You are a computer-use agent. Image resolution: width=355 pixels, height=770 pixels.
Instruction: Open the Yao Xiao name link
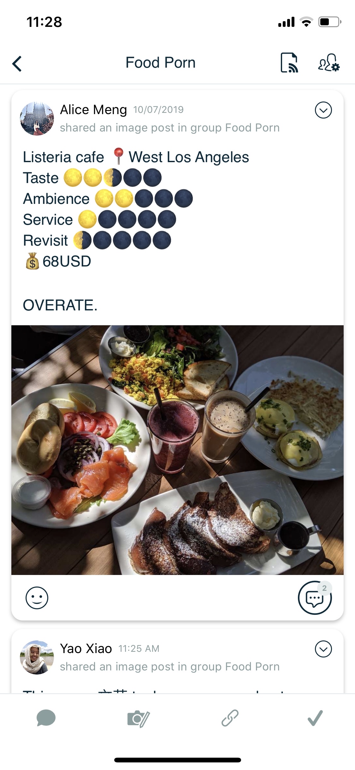pos(86,649)
